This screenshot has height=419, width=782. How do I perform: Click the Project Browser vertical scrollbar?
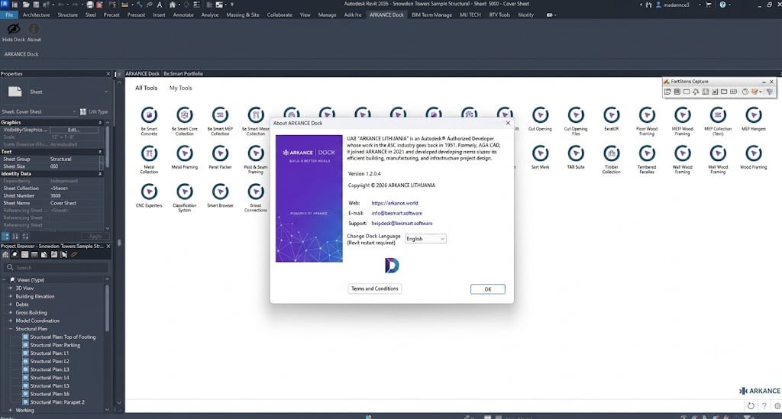click(107, 309)
